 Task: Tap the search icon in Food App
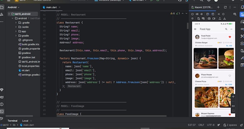pyautogui.click(x=226, y=29)
